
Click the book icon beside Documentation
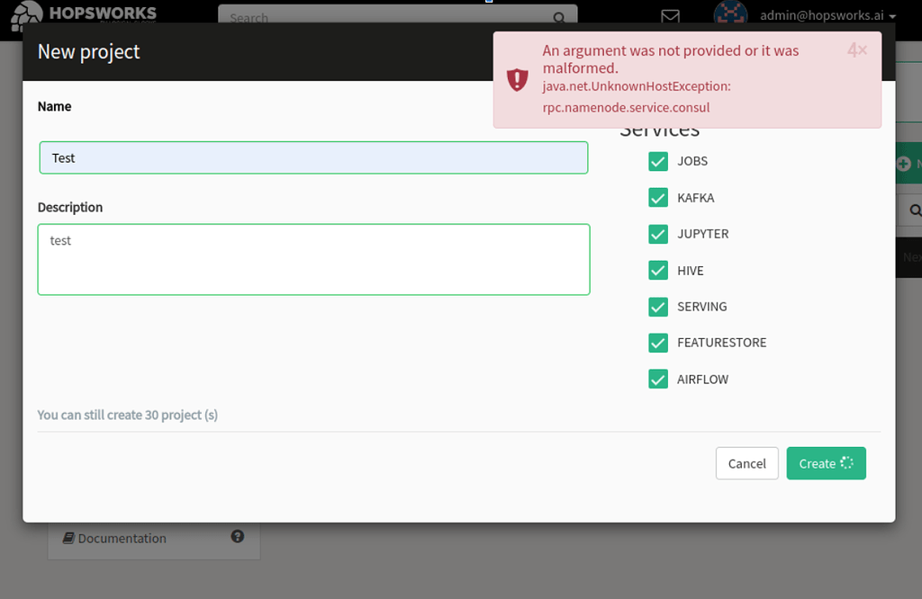click(68, 537)
